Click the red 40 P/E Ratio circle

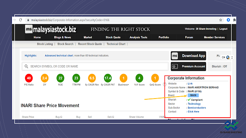(29, 78)
